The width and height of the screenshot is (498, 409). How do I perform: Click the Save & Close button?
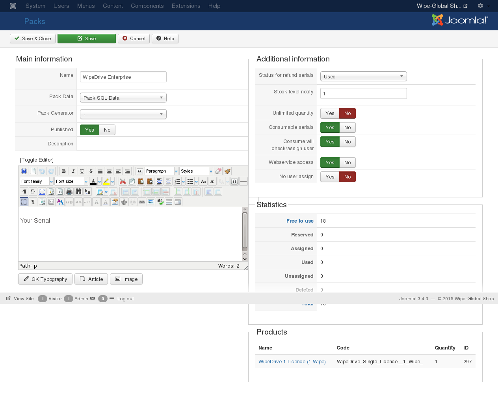click(33, 39)
